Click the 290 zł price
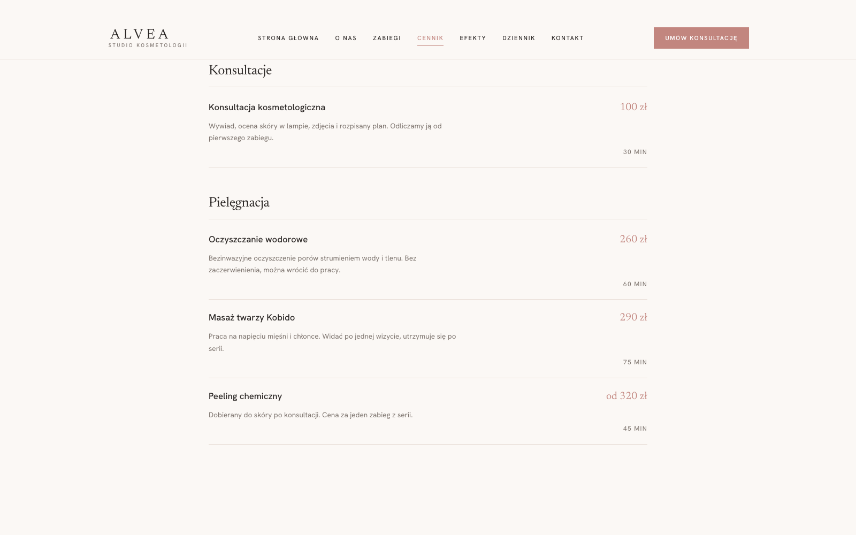The width and height of the screenshot is (856, 535). tap(633, 317)
